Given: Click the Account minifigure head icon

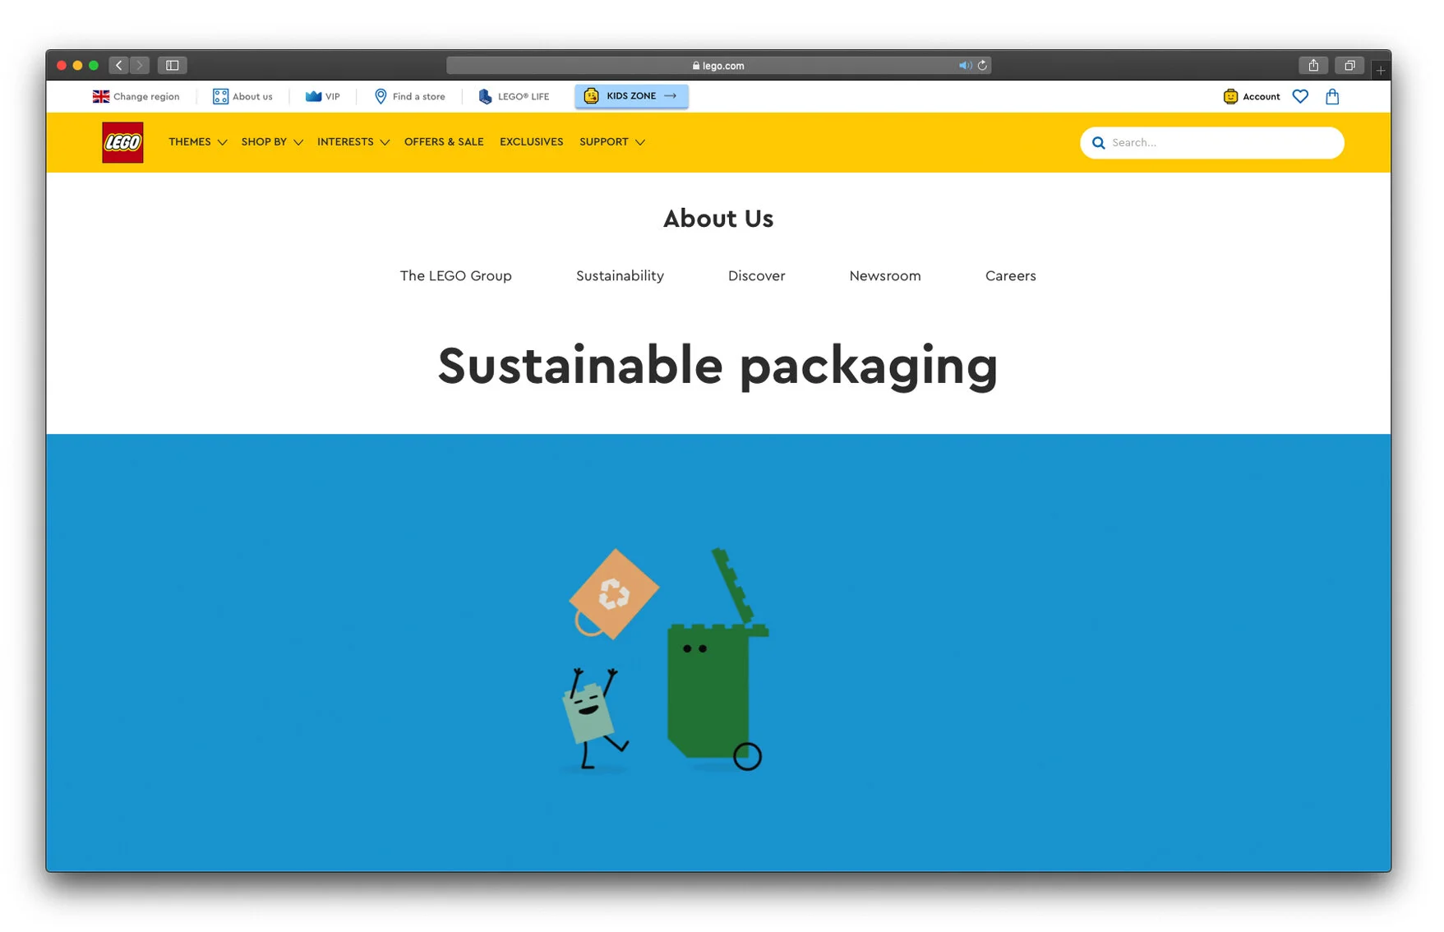Looking at the screenshot, I should (x=1230, y=96).
